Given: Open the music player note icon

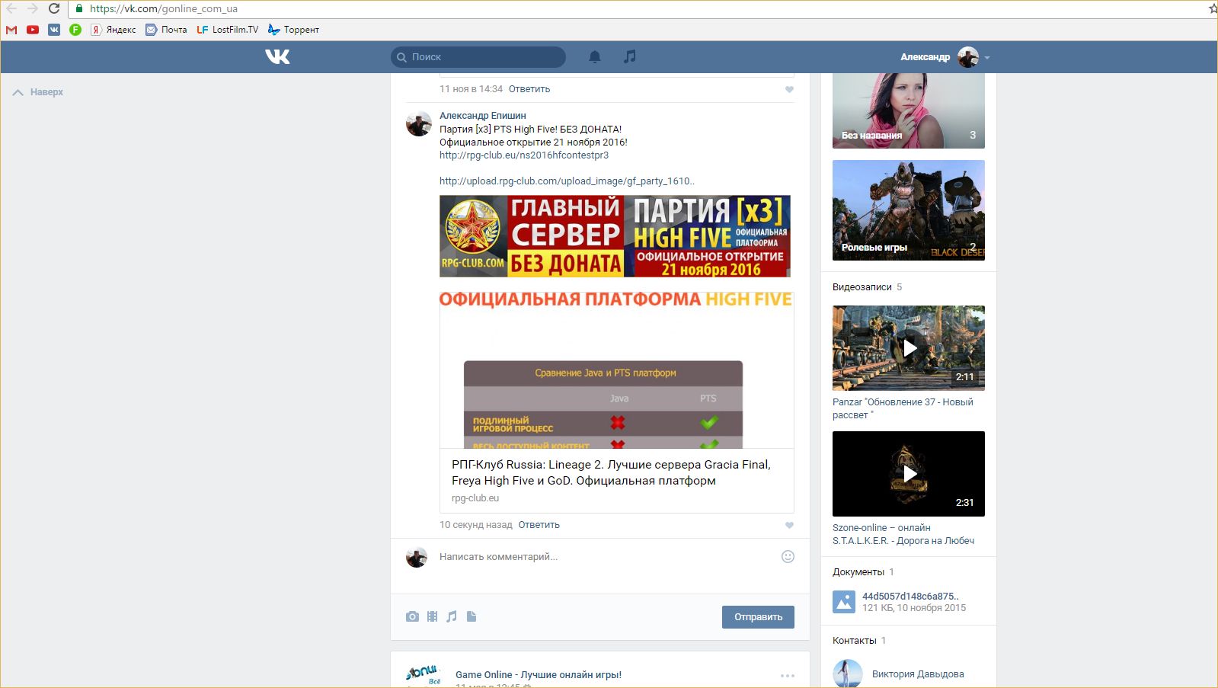Looking at the screenshot, I should coord(629,56).
